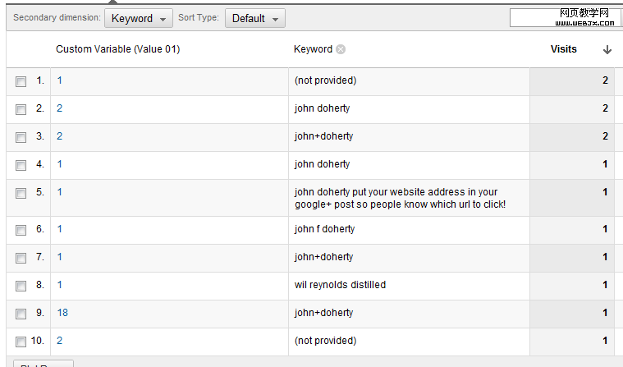Select the checkbox for row 2
623x367 pixels.
click(x=21, y=109)
